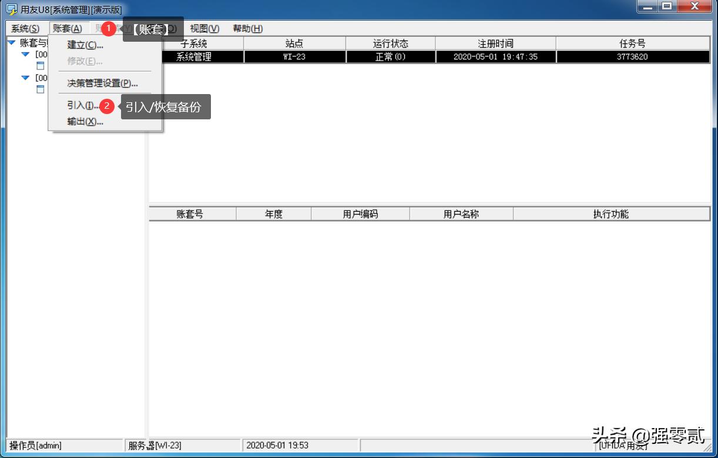Click the 执行功能 column header

click(x=611, y=213)
